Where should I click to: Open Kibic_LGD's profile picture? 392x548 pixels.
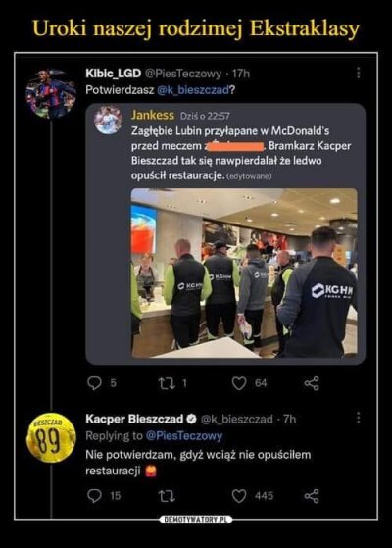click(51, 94)
